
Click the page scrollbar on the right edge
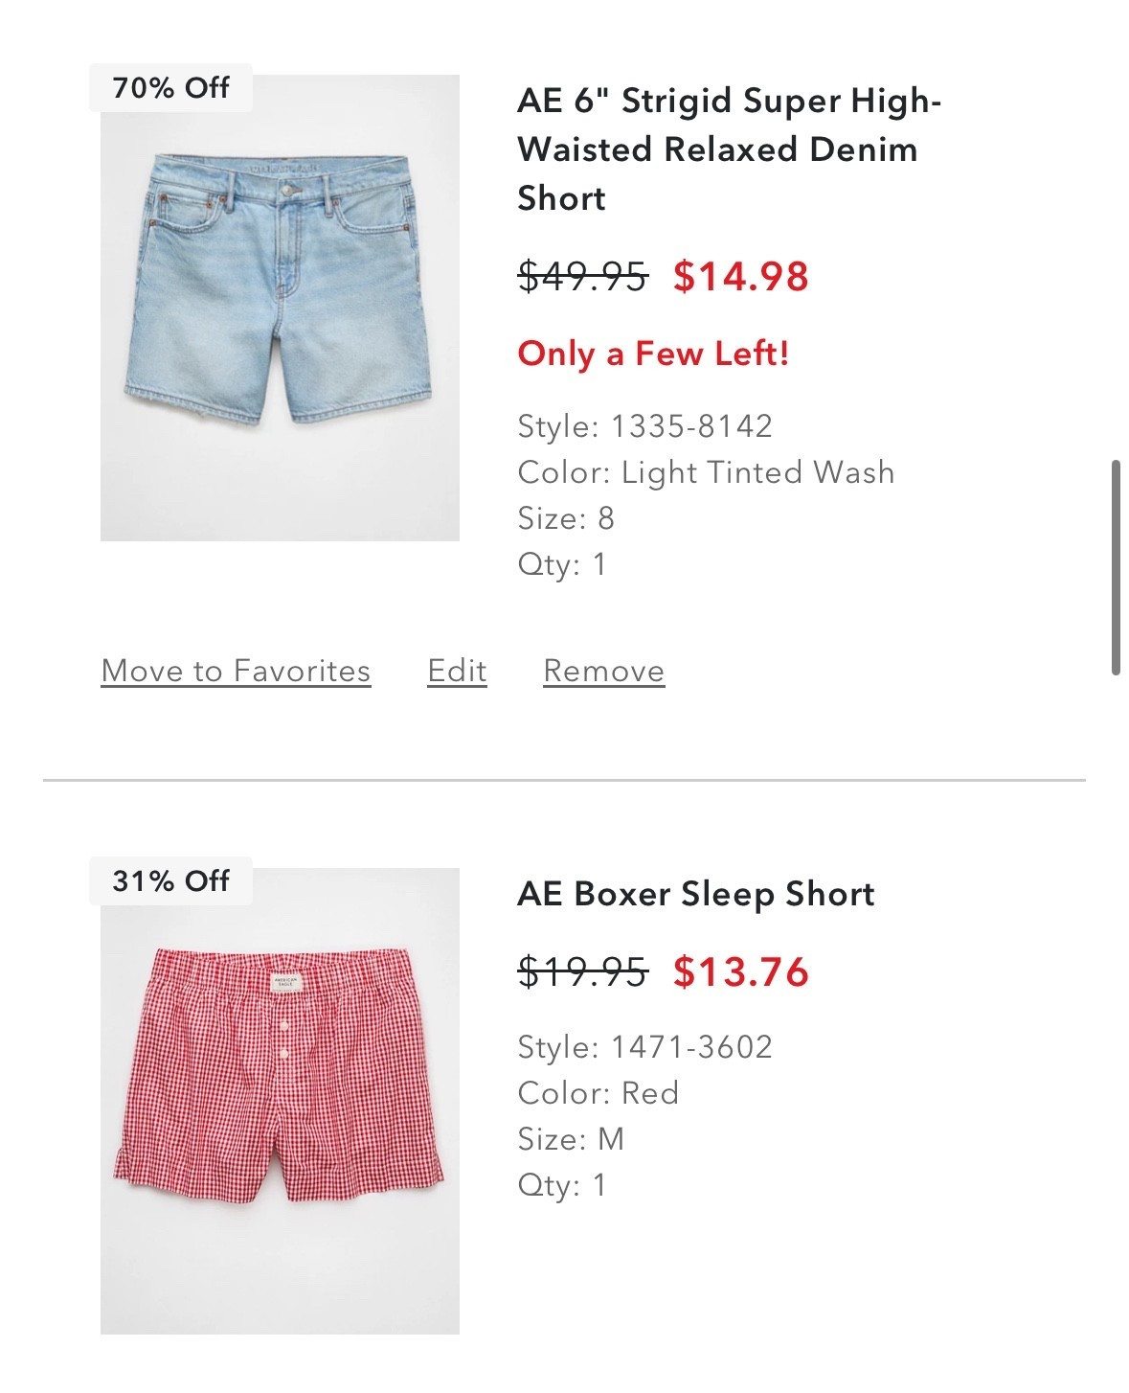[x=1116, y=567]
